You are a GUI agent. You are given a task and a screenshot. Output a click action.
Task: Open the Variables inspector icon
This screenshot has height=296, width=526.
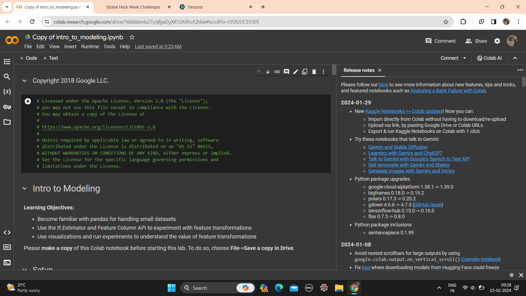[x=7, y=92]
